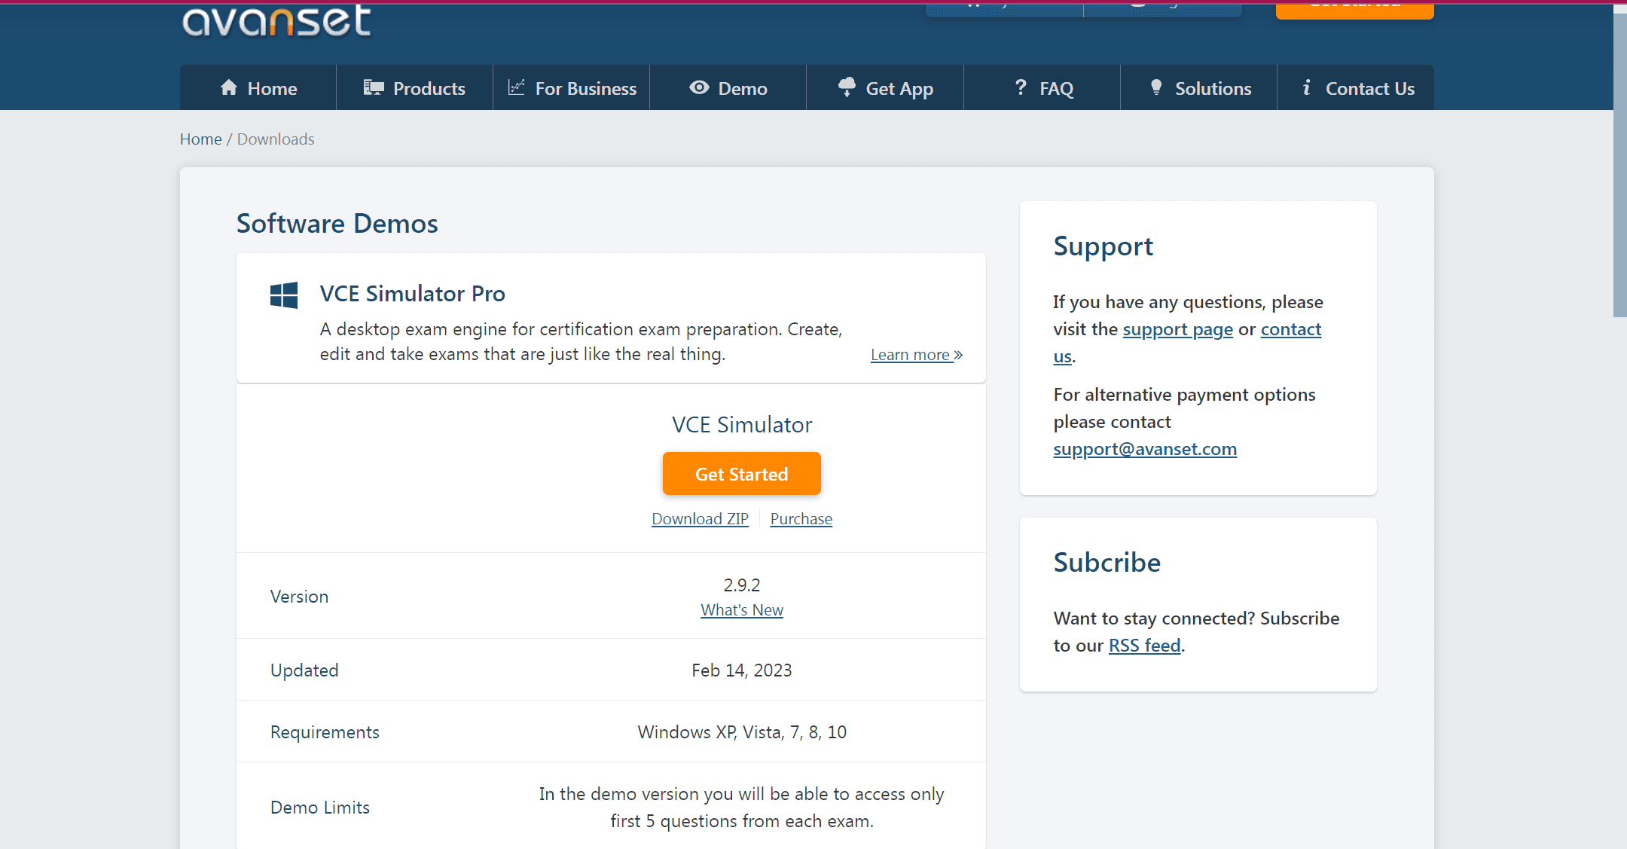Open the Solutions menu item
1627x849 pixels.
click(x=1199, y=87)
